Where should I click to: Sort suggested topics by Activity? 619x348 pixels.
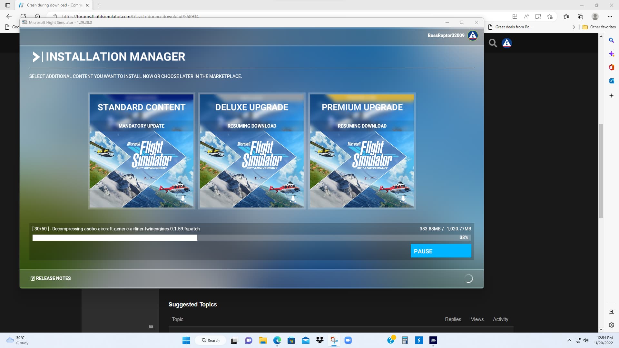[500, 319]
